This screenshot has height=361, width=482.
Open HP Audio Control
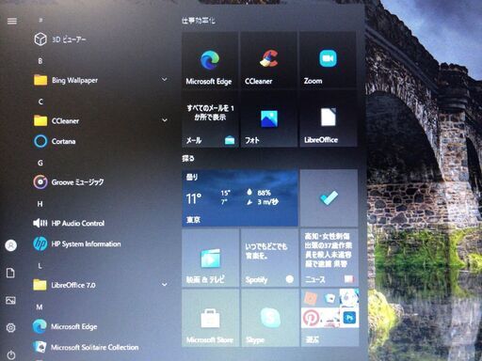(x=101, y=223)
